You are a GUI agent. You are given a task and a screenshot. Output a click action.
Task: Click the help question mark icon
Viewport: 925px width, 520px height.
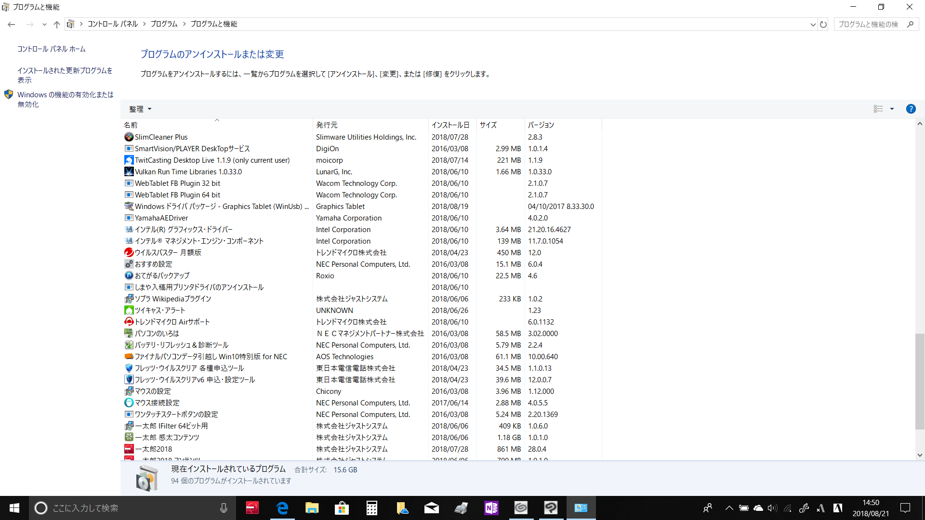click(x=911, y=109)
